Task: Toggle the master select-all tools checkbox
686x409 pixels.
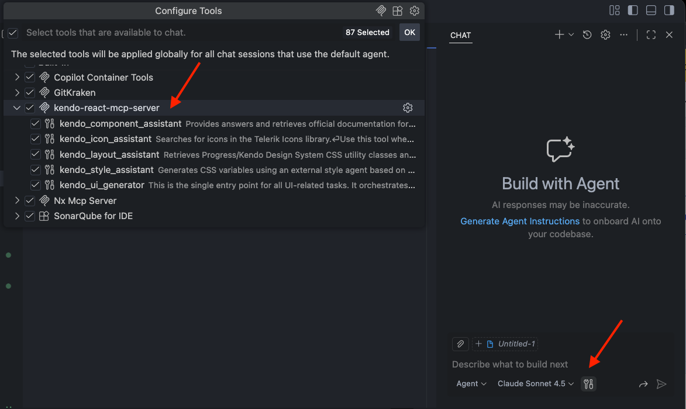Action: click(12, 32)
